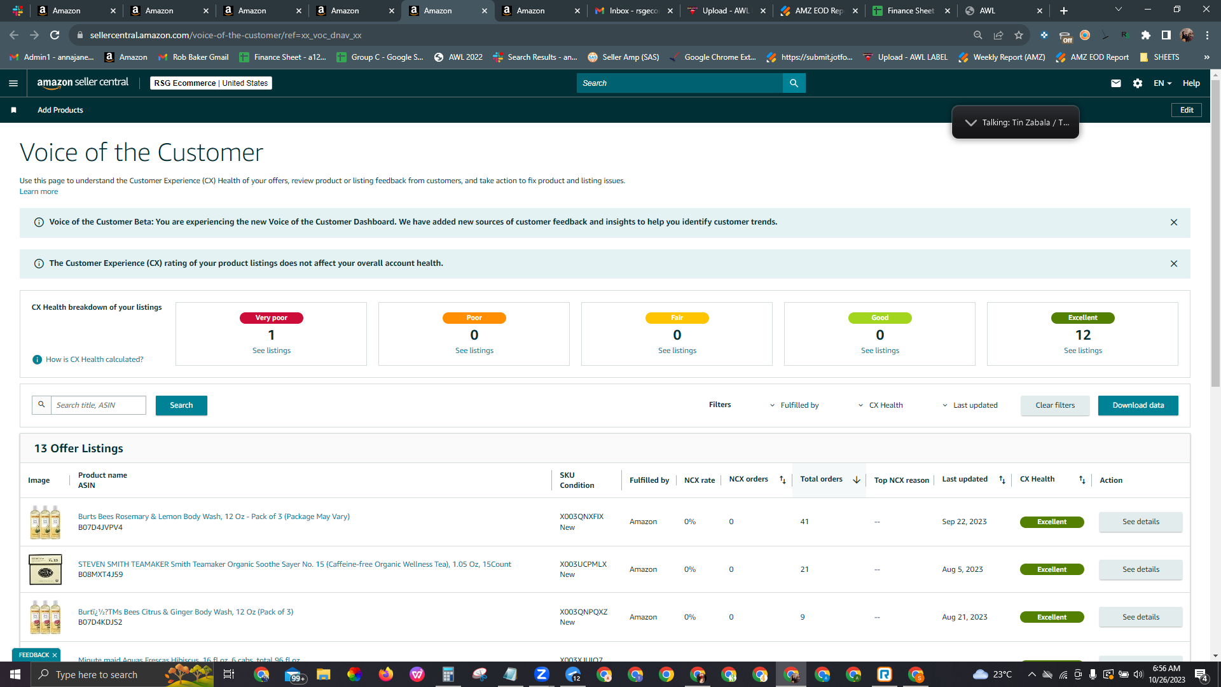Image resolution: width=1221 pixels, height=687 pixels.
Task: Open the Seller Amp (SAS) bookmark
Action: (623, 57)
